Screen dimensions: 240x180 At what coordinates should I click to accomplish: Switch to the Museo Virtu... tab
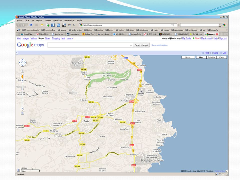pyautogui.click(x=73, y=34)
